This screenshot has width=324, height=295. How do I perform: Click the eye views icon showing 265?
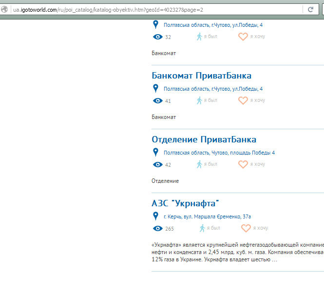158,228
